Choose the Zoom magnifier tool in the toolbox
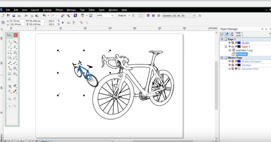 click(9, 98)
